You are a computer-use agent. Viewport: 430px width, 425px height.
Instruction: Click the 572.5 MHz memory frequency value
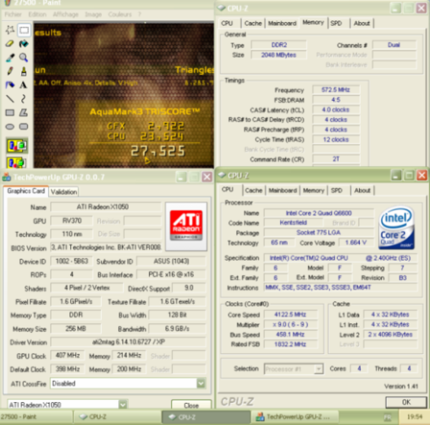click(x=336, y=90)
